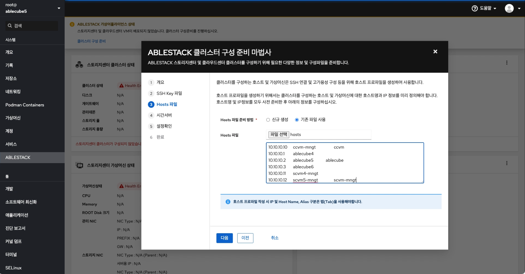Open 애플리케이션 in the sidebar
The height and width of the screenshot is (274, 525).
(x=32, y=215)
